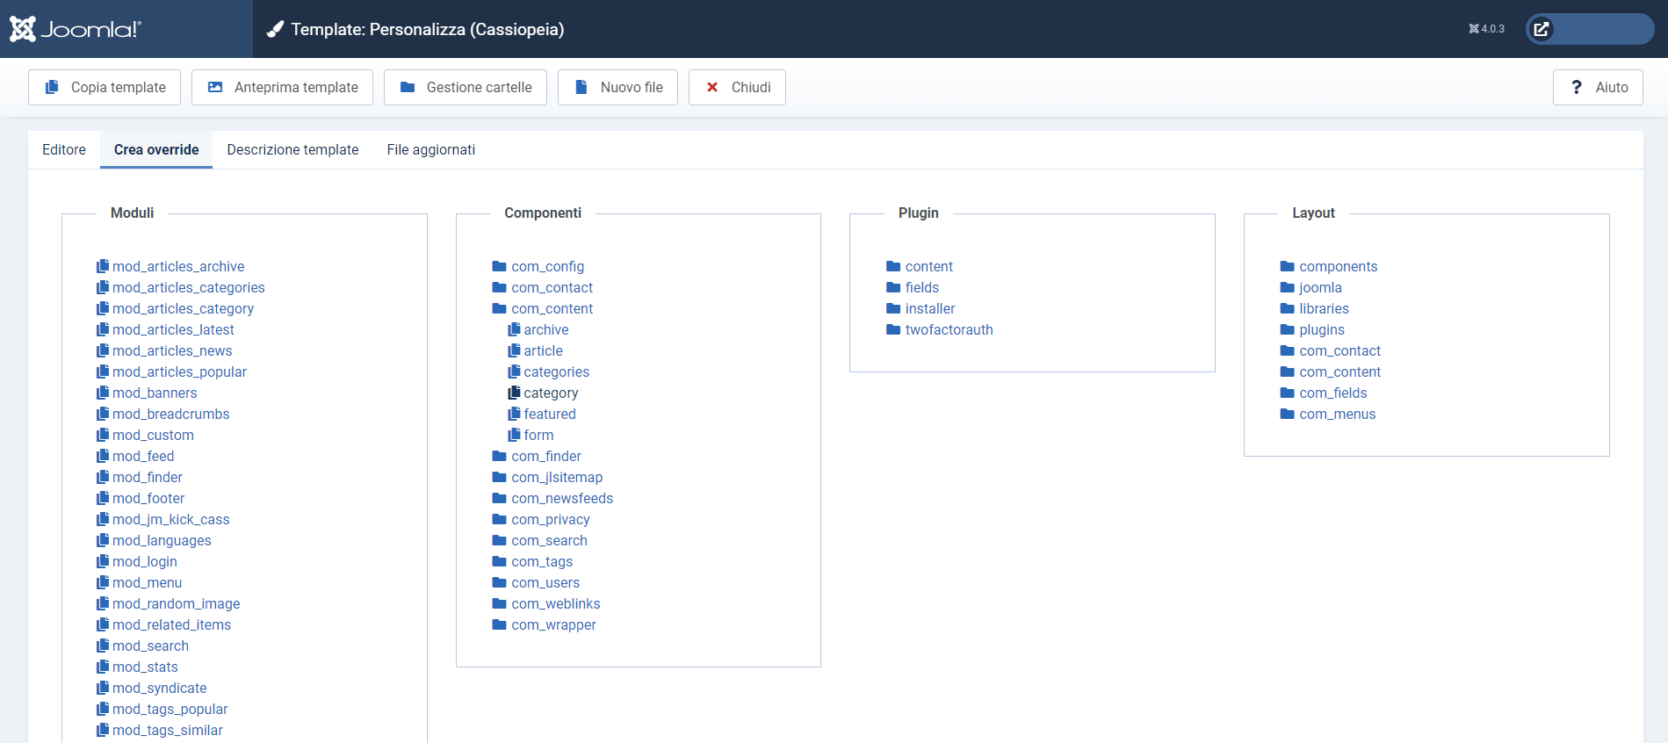Viewport: 1668px width, 743px height.
Task: Click the file icon beside archive view
Action: (x=515, y=329)
